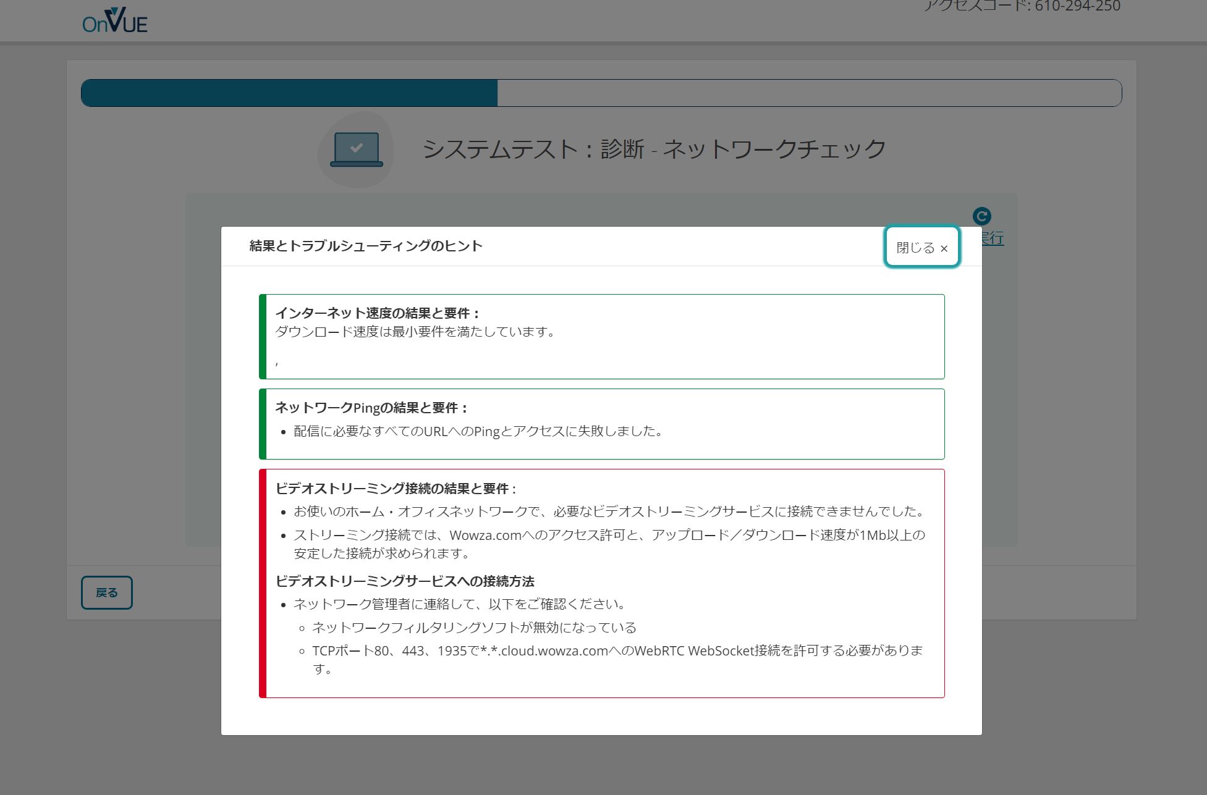Click the download speed requirement message

pyautogui.click(x=415, y=332)
